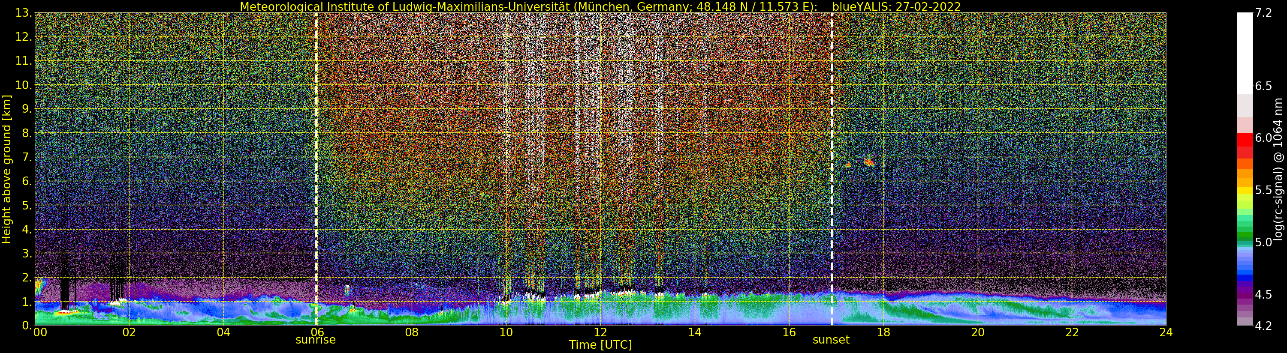Click the "log(rc-signal) @ 1064 nm" colorbar label
1287x353 pixels.
(1278, 169)
